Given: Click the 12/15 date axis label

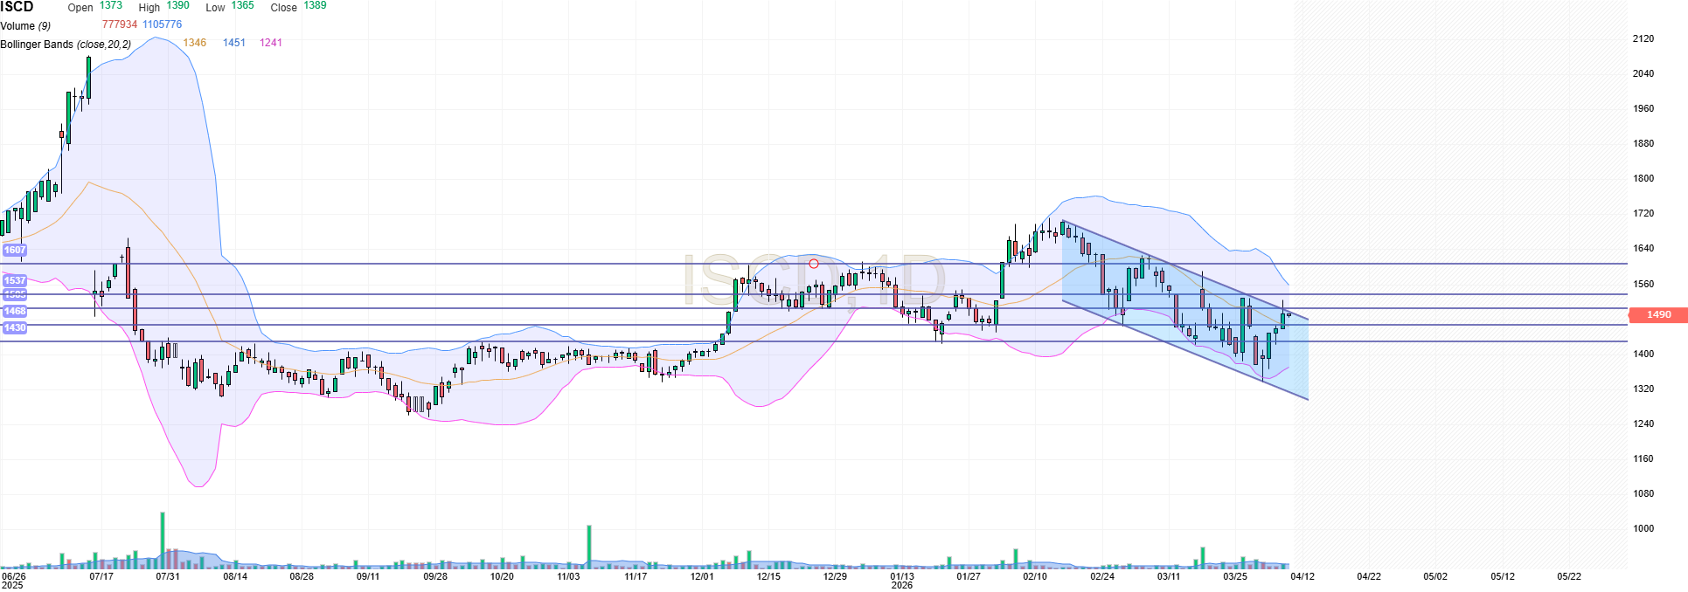Looking at the screenshot, I should point(768,576).
